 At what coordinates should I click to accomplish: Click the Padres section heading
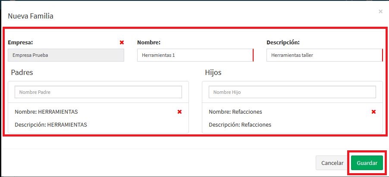click(x=22, y=72)
